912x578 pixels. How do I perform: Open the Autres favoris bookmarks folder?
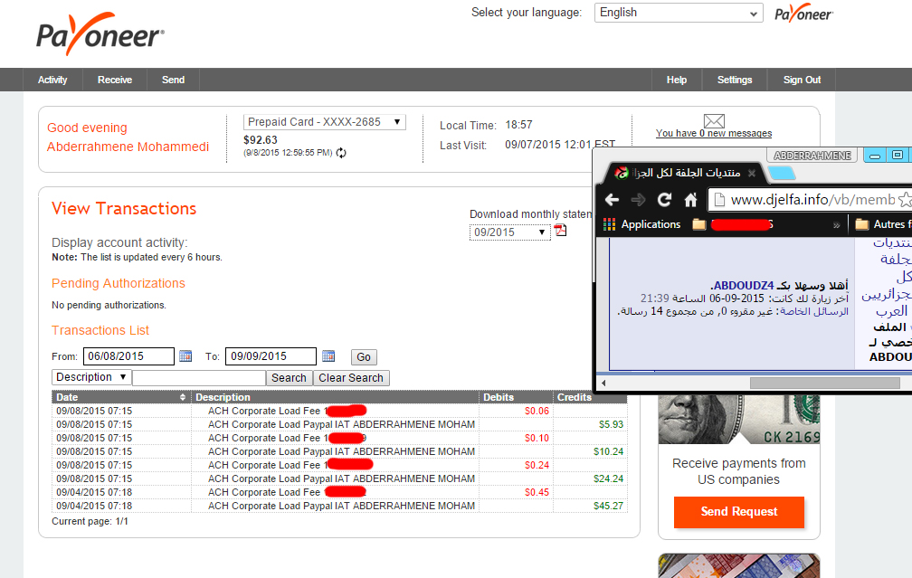[883, 224]
